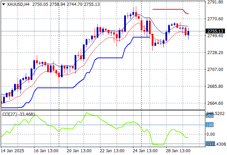Select the 20 Jan 13:00 time label
This screenshot has height=155, width=227.
pos(79,151)
